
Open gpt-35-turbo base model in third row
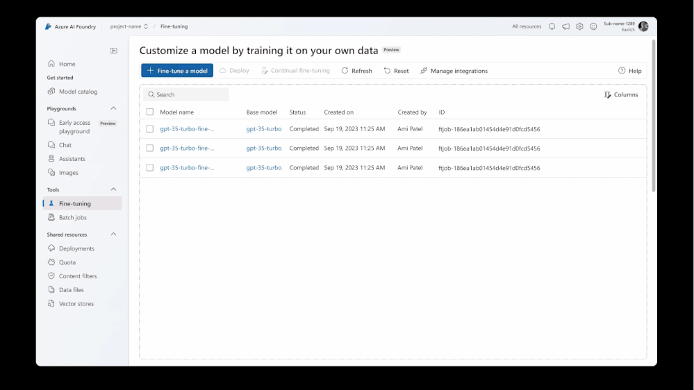pyautogui.click(x=264, y=167)
